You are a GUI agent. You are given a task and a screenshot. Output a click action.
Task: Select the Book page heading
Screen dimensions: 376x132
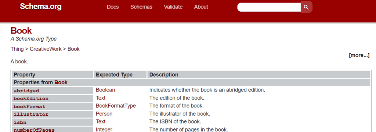coord(21,31)
